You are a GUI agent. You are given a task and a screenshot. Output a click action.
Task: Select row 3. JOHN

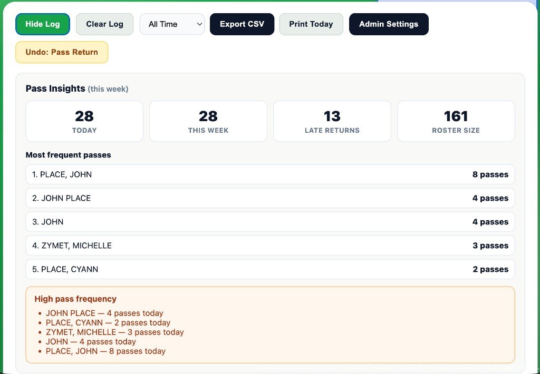click(x=271, y=222)
